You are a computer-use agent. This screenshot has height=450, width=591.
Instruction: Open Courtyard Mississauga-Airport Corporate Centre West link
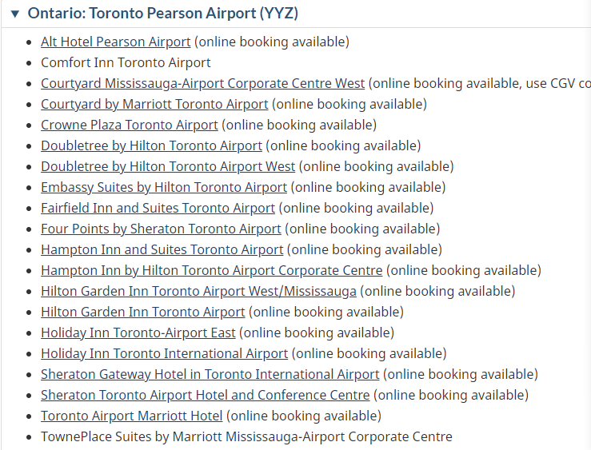[203, 83]
